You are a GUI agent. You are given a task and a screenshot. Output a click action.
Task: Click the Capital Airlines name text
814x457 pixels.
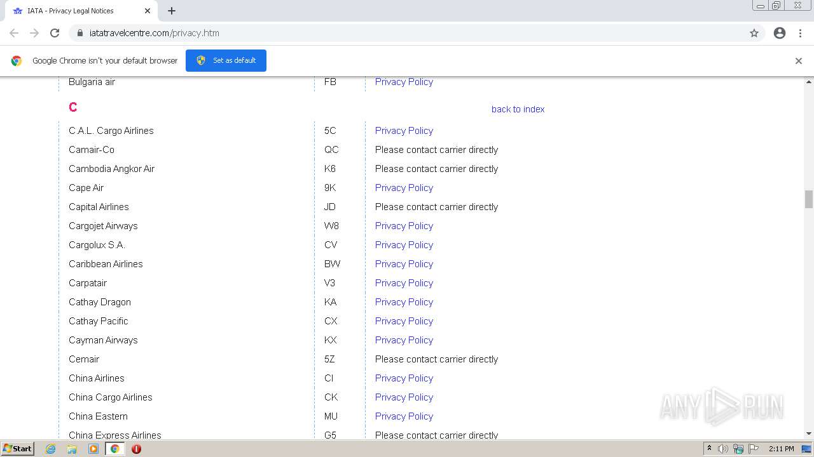[x=99, y=207]
